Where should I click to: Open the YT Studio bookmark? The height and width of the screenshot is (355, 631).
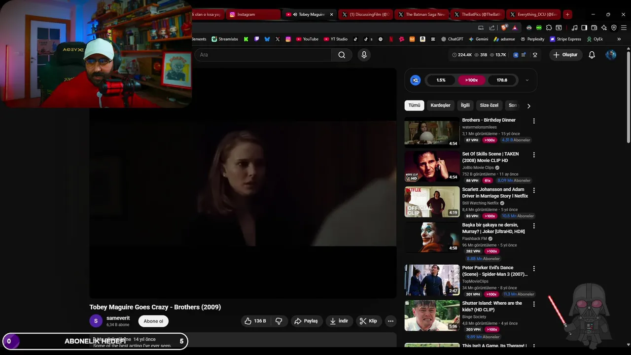click(335, 39)
